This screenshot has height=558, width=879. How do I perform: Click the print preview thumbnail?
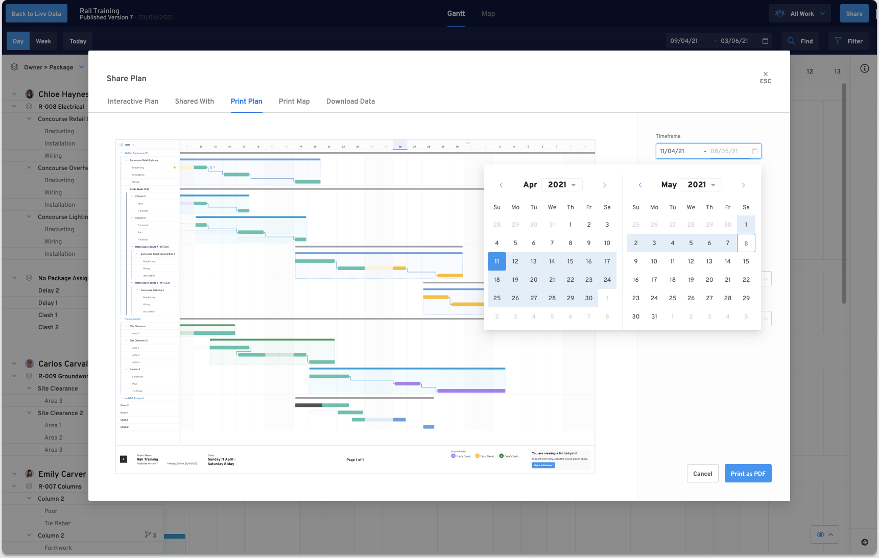(x=355, y=306)
